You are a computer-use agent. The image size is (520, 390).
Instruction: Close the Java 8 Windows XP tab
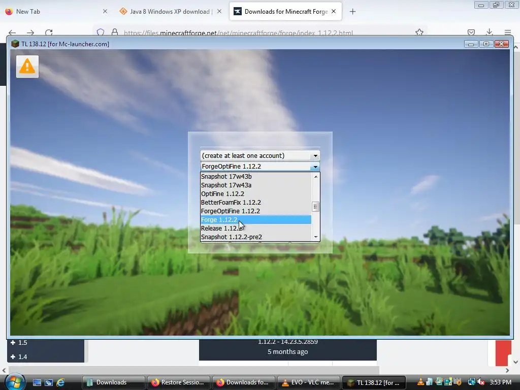[x=219, y=11]
